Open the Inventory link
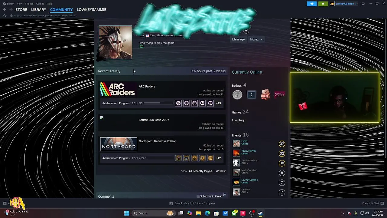Viewport: 387px width, 218px height. tap(238, 121)
